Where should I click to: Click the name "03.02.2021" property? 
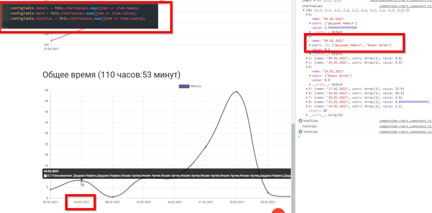point(328,19)
